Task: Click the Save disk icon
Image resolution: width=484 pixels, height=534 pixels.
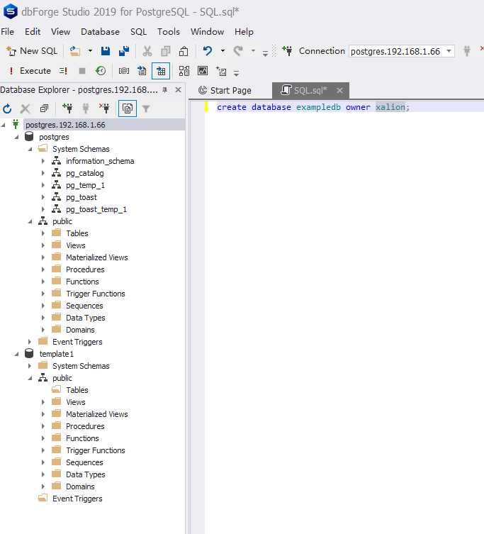Action: (x=106, y=51)
